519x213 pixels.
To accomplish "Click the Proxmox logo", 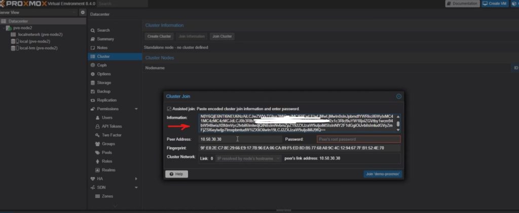I will click(23, 4).
